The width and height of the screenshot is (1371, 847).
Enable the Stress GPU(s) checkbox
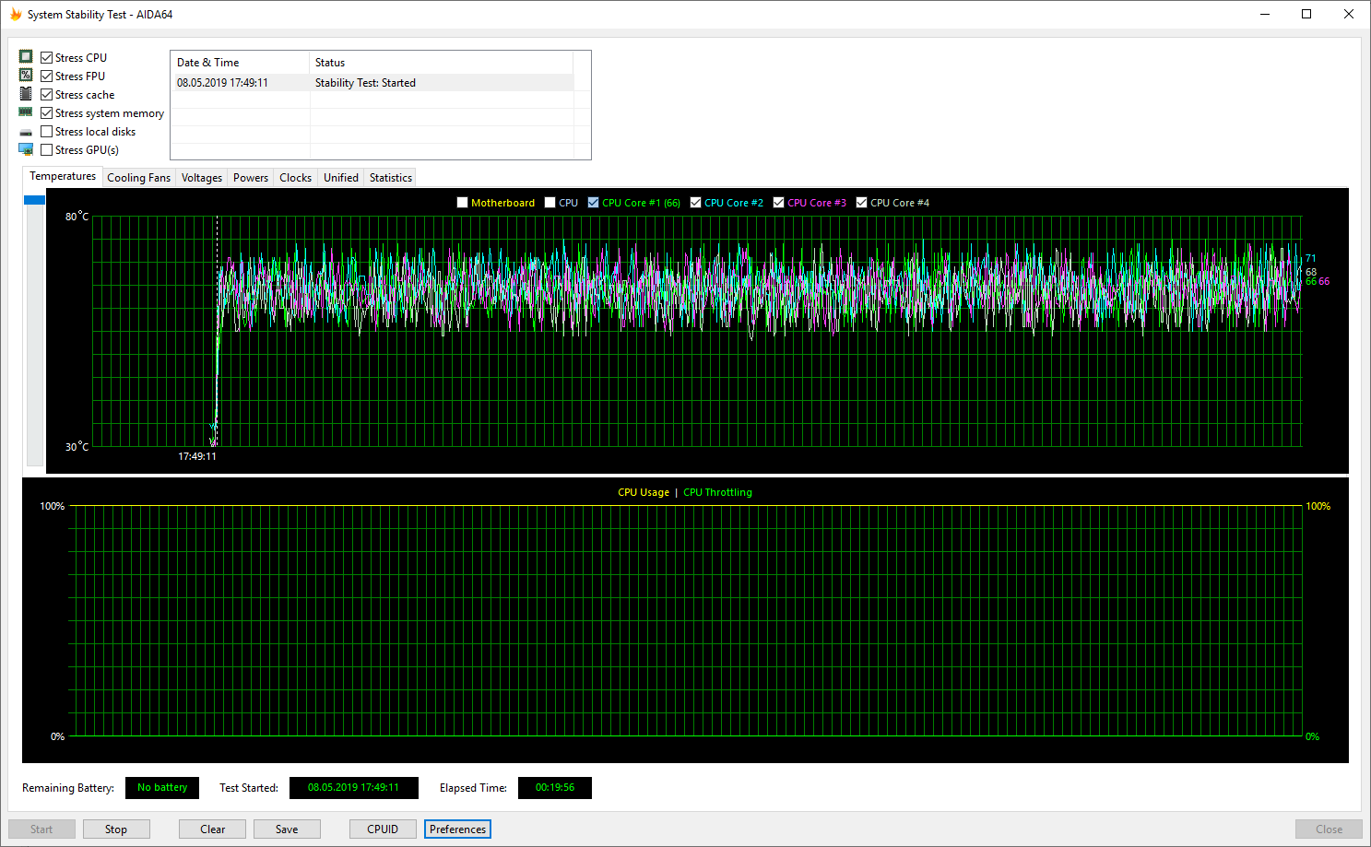tap(47, 150)
